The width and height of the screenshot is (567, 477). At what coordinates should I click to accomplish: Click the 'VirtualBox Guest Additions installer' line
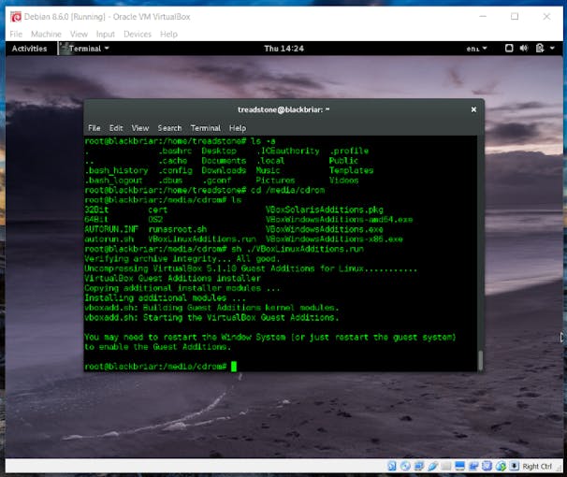pyautogui.click(x=172, y=279)
